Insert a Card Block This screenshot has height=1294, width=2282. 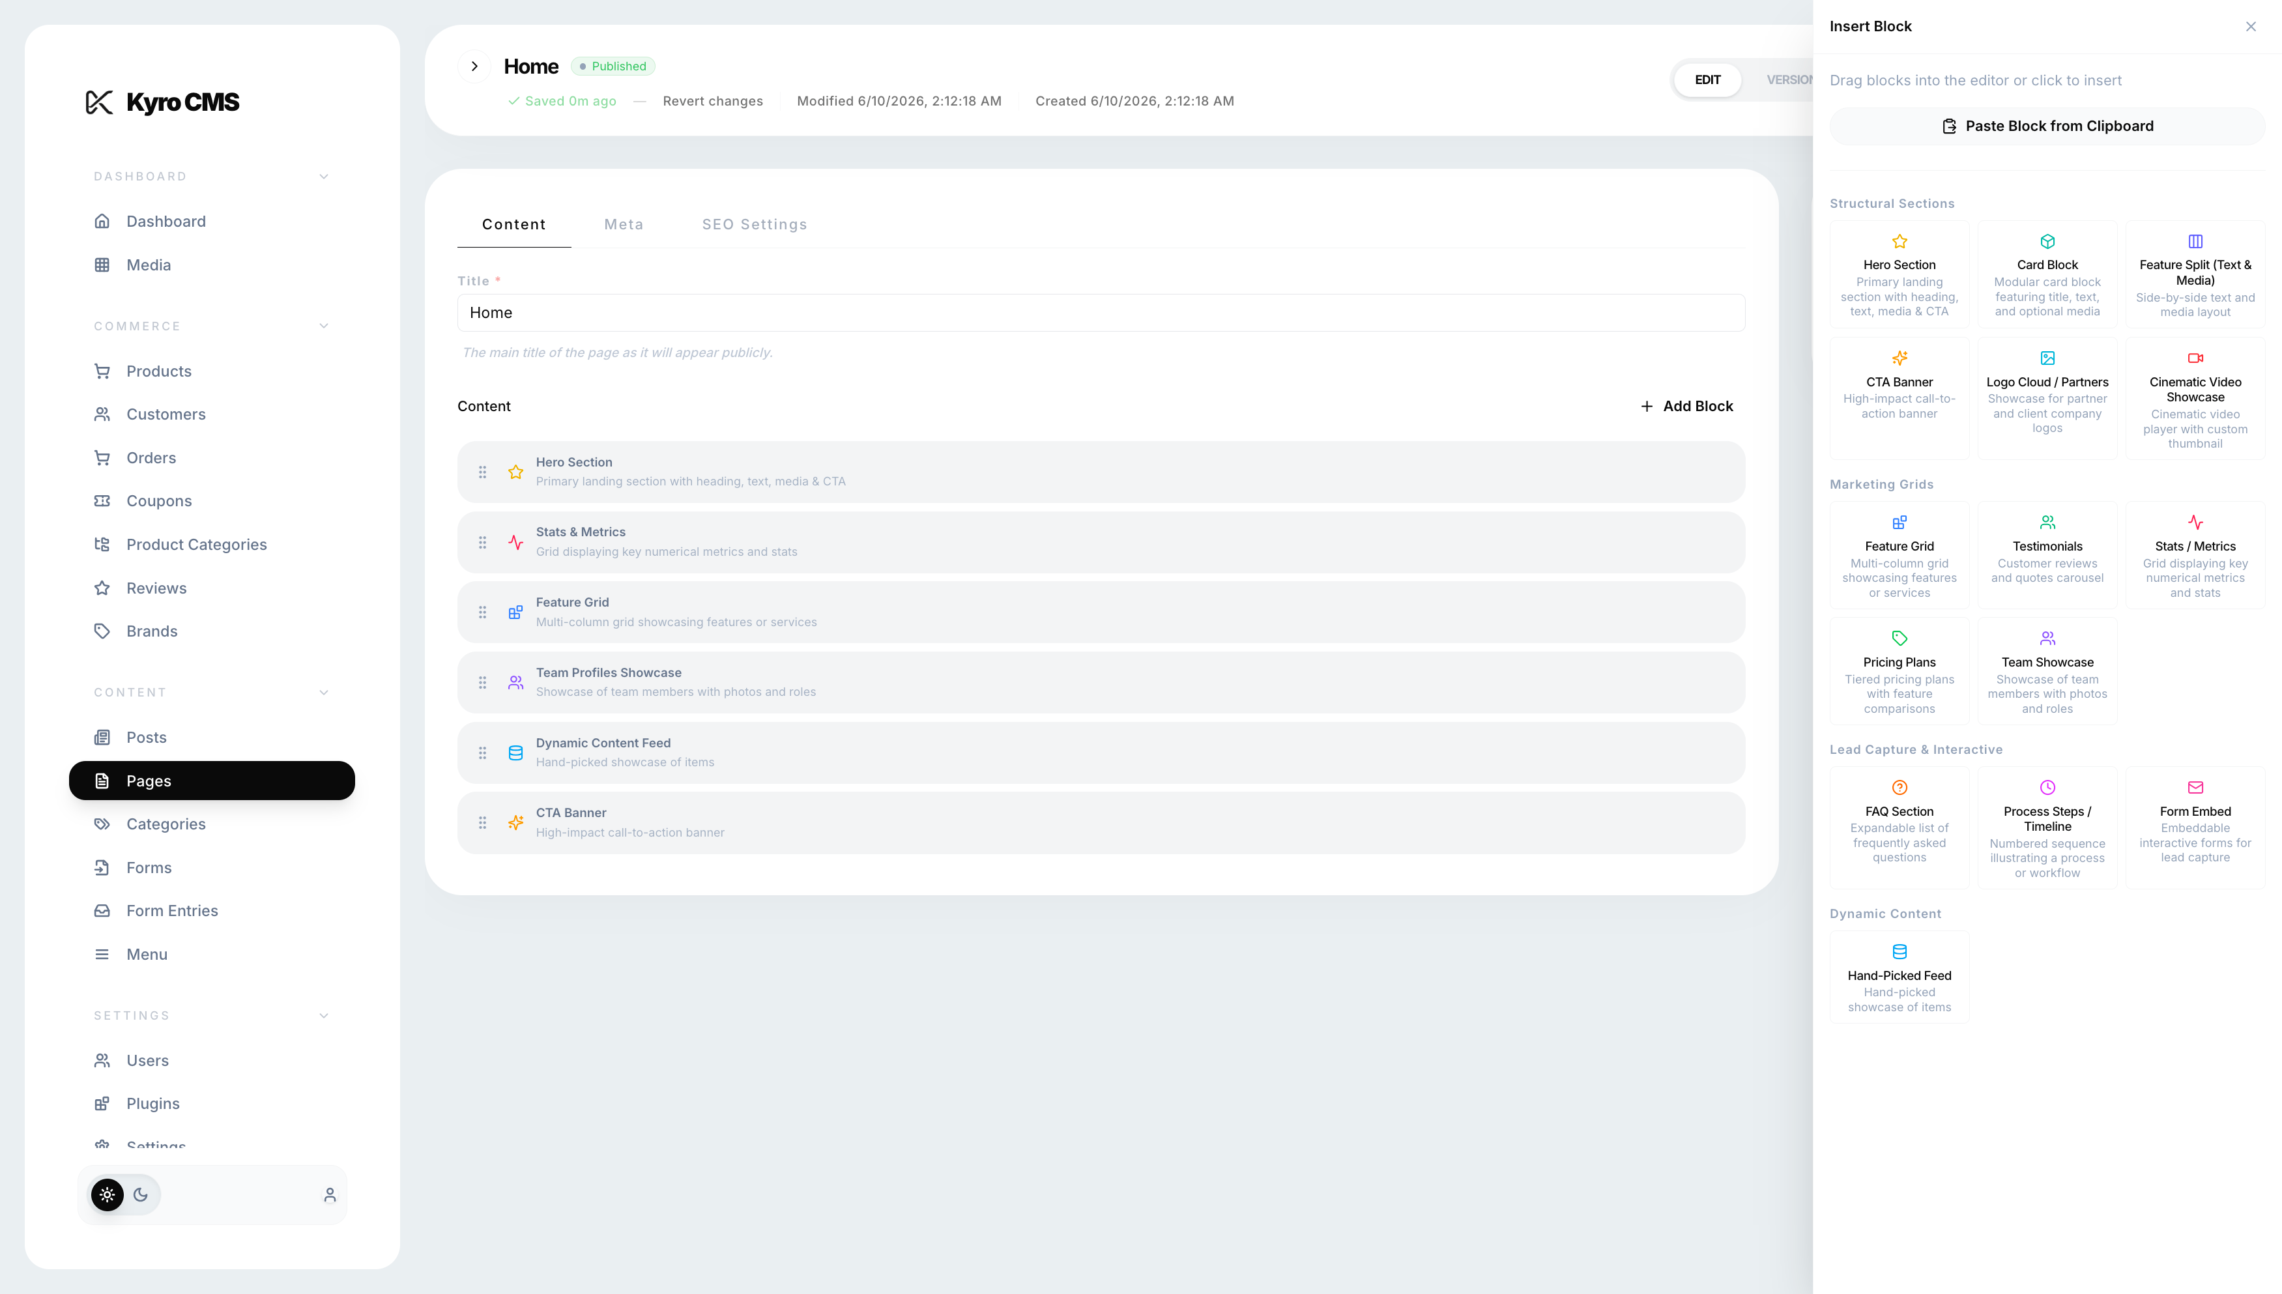click(x=2047, y=274)
